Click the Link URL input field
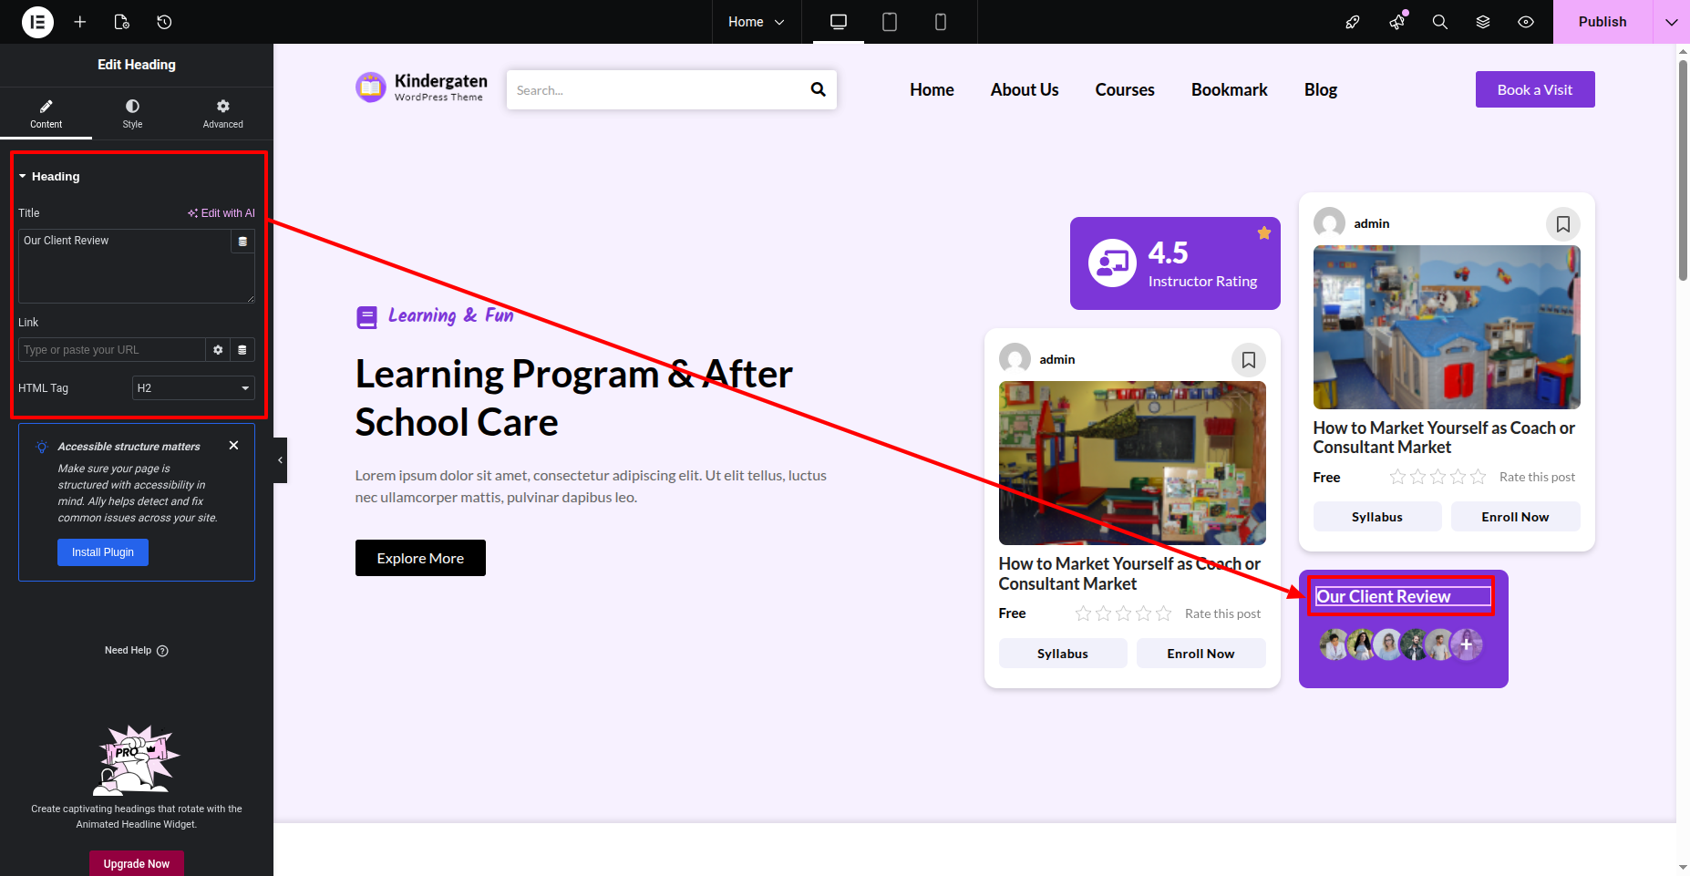The height and width of the screenshot is (876, 1690). pyautogui.click(x=111, y=350)
